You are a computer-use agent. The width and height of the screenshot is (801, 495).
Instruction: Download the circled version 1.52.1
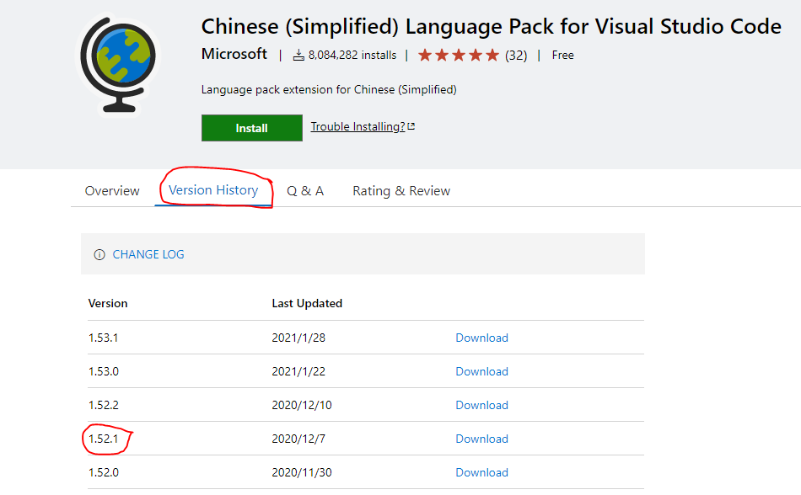[481, 438]
